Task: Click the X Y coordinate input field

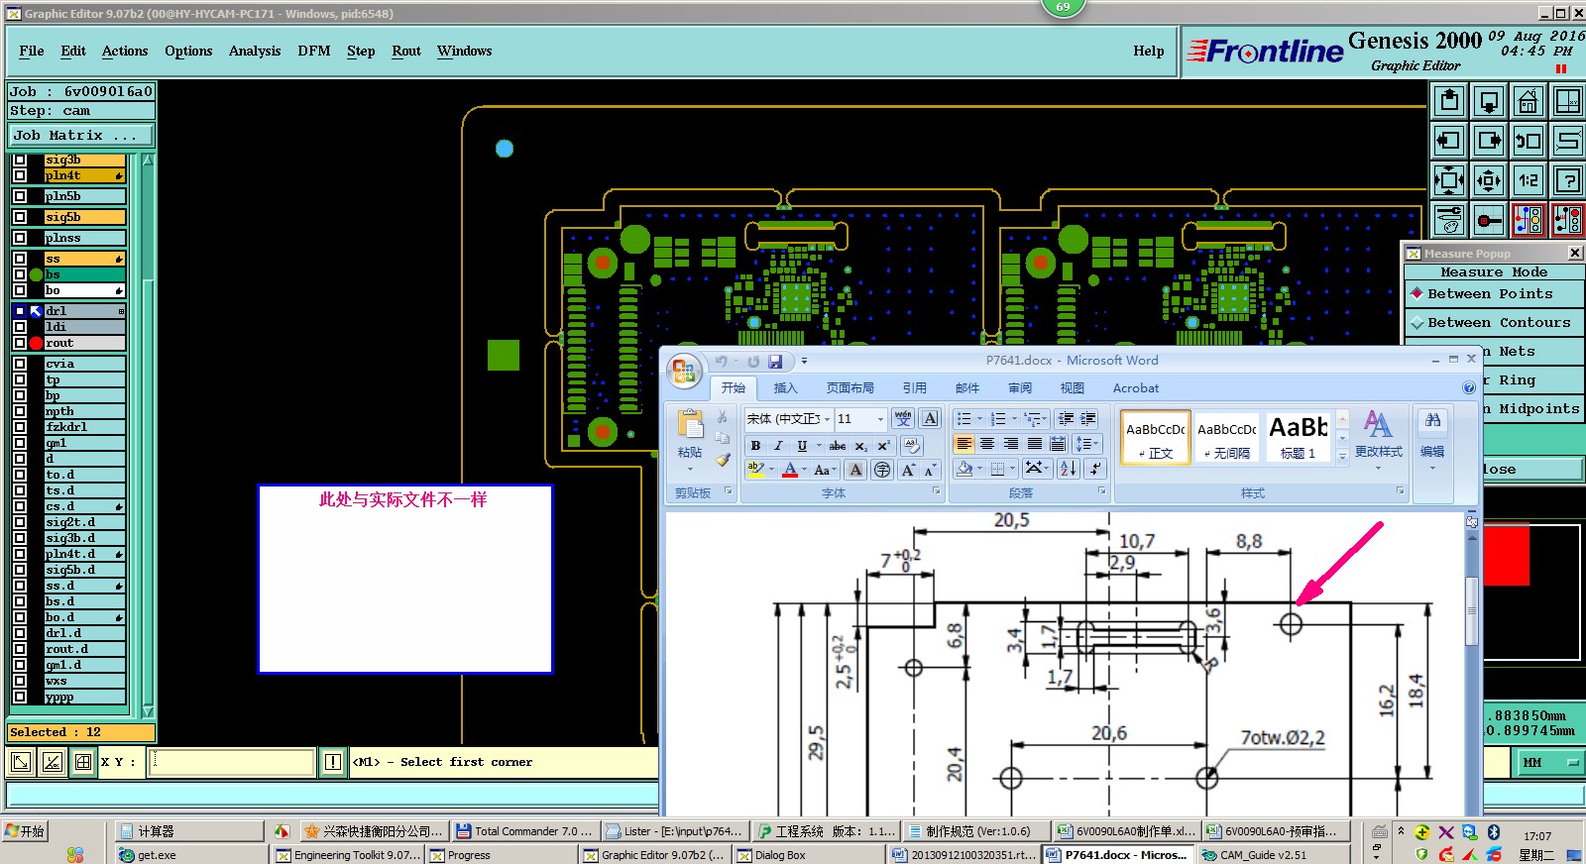Action: pyautogui.click(x=231, y=762)
